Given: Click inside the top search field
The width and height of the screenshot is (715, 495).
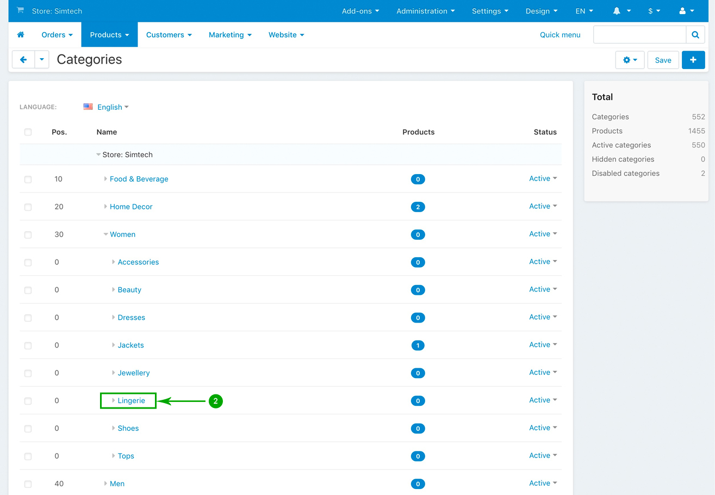Looking at the screenshot, I should (639, 35).
